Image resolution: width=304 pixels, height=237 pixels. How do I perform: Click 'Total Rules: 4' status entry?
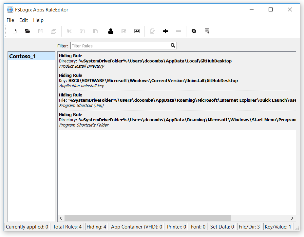click(67, 227)
